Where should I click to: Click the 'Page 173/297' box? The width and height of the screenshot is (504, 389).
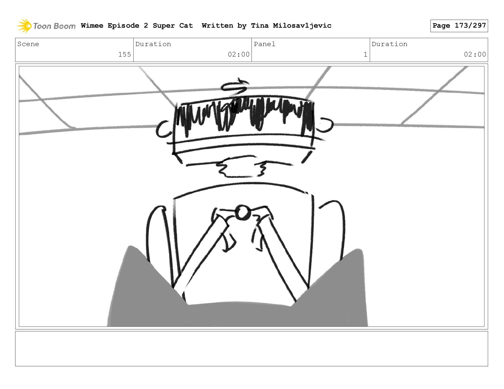(459, 26)
